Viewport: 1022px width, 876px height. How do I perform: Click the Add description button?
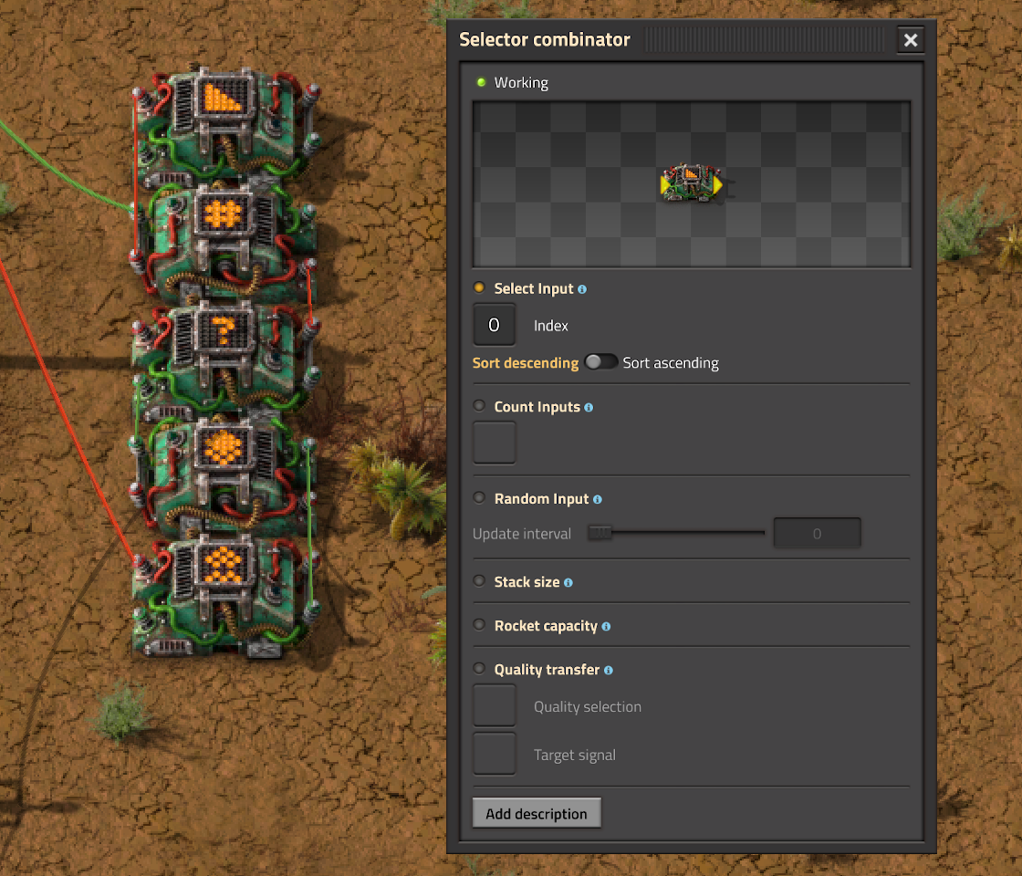point(537,813)
